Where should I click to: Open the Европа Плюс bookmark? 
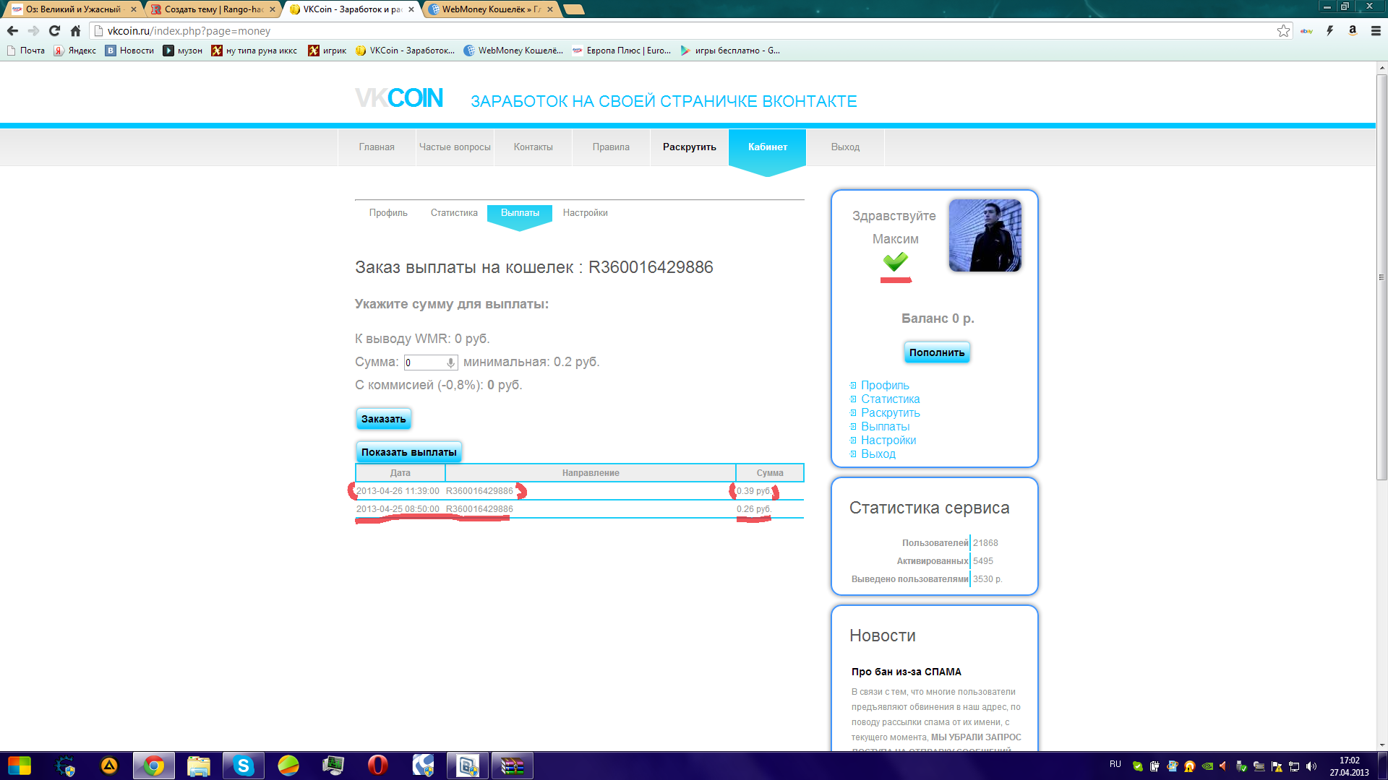(621, 51)
